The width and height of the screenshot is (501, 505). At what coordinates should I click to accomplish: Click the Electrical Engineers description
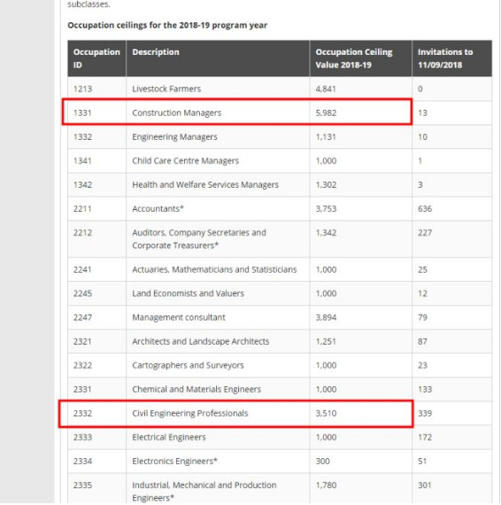169,438
